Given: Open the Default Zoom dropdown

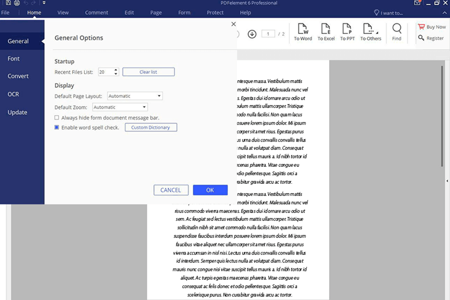Looking at the screenshot, I should 120,107.
